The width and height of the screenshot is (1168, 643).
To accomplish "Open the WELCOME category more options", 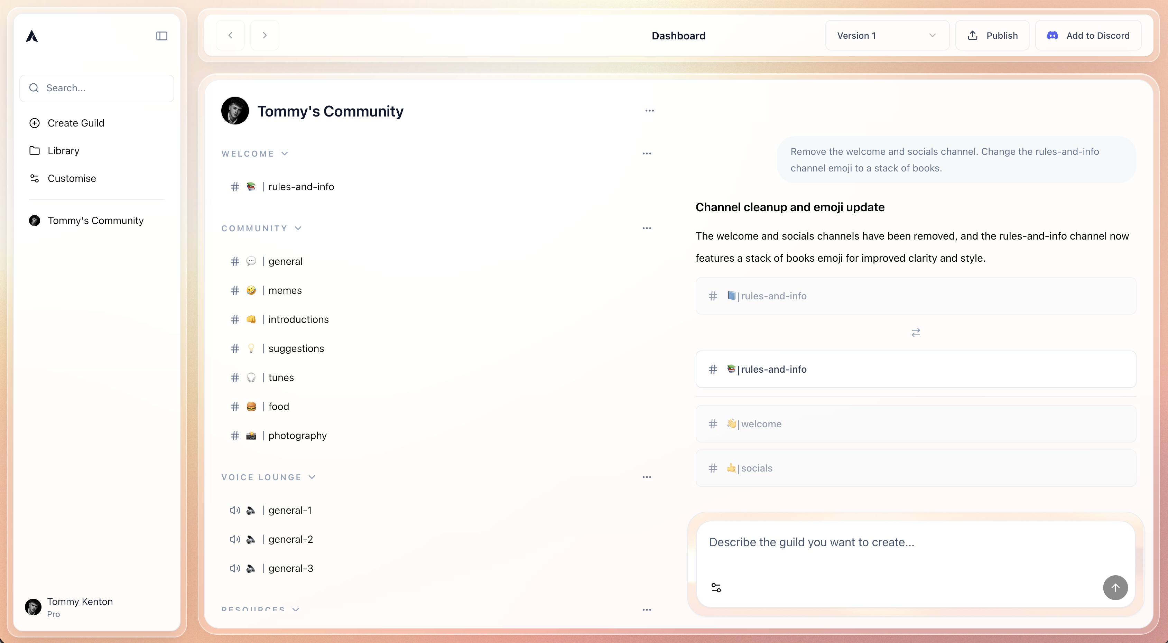I will (x=647, y=154).
